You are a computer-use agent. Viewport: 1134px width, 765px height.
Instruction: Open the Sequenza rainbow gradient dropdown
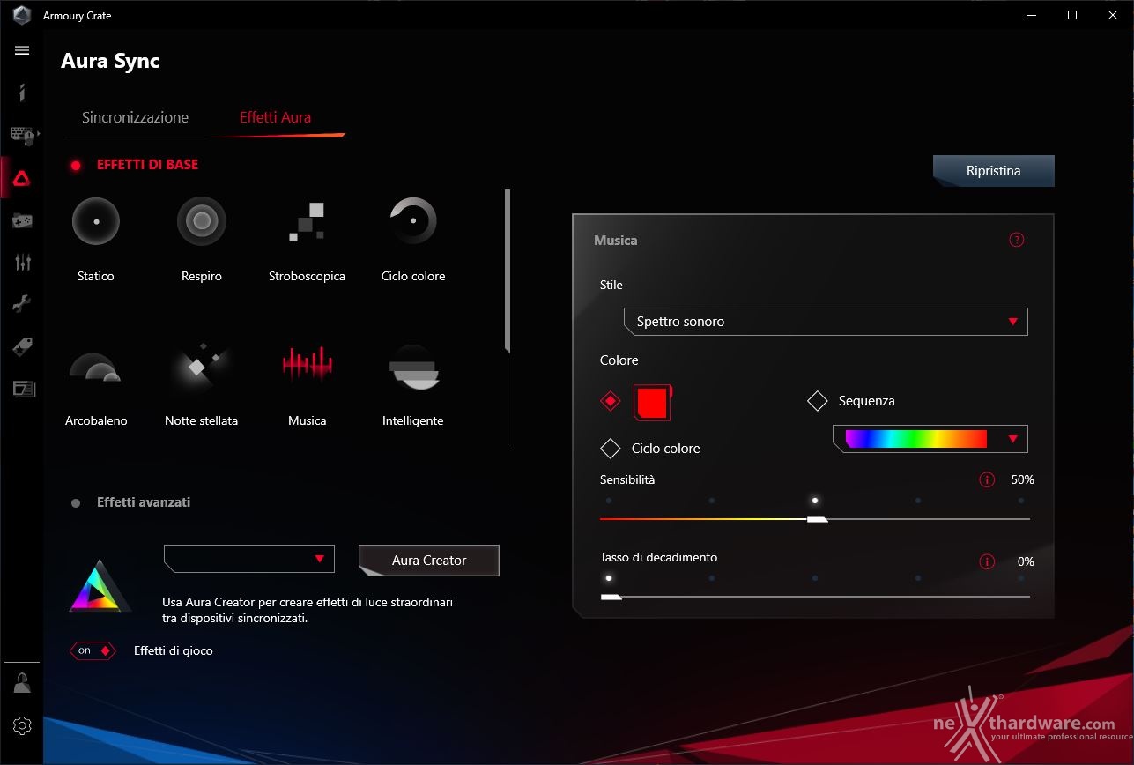point(930,439)
